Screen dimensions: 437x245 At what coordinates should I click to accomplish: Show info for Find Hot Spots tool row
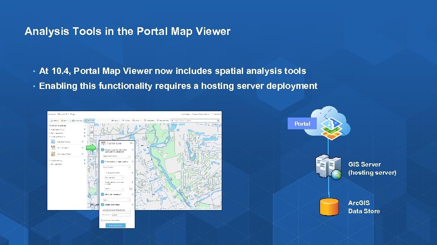[x=82, y=148]
